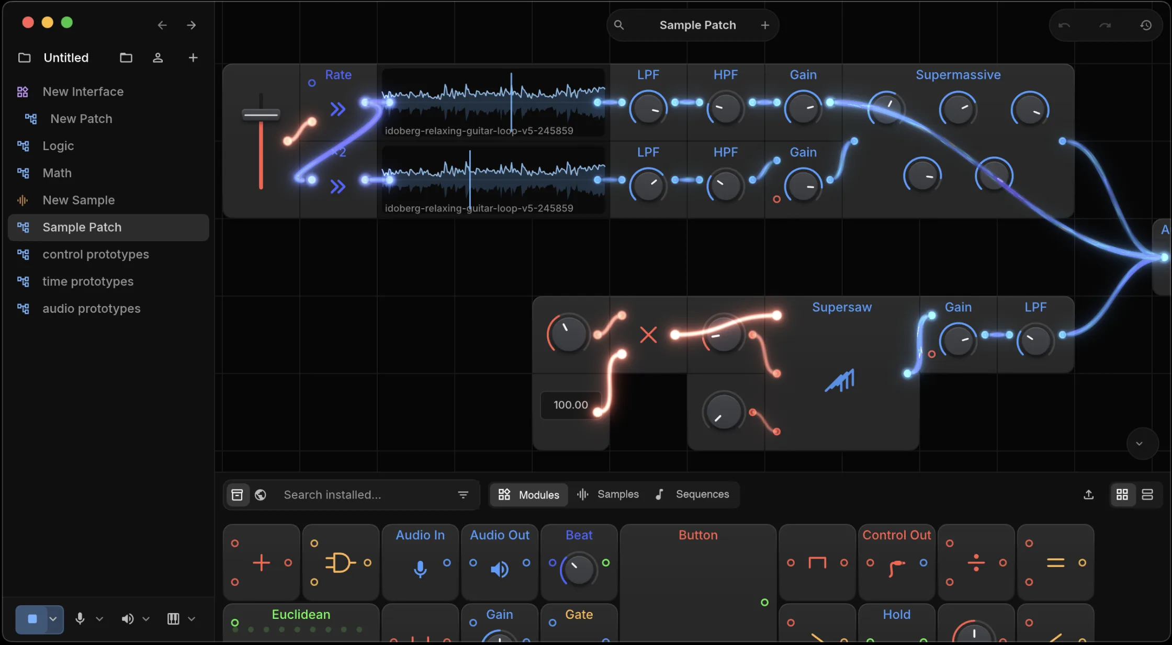Click the multiply X module icon
The height and width of the screenshot is (645, 1172).
(648, 335)
